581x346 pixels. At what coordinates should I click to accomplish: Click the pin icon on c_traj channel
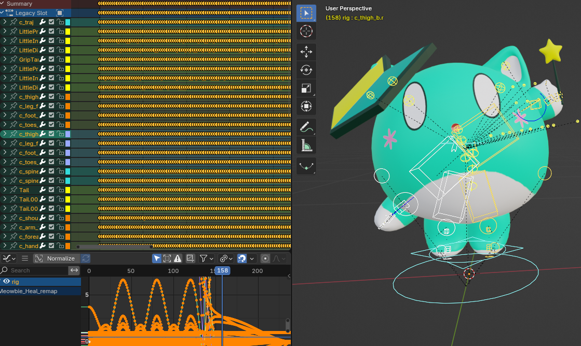pyautogui.click(x=13, y=22)
